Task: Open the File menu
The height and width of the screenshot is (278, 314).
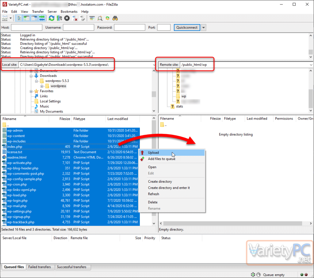Action: pos(5,11)
